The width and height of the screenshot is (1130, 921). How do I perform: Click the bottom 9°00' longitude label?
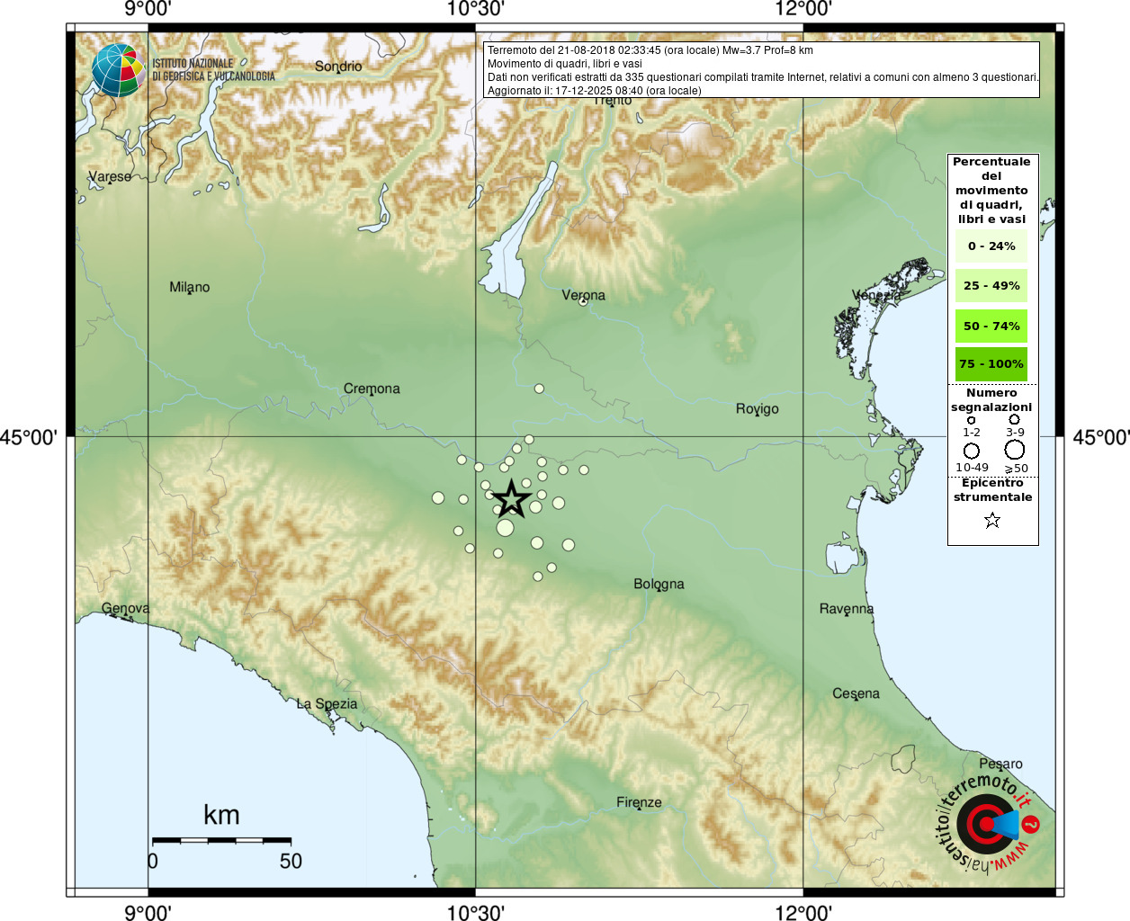148,913
